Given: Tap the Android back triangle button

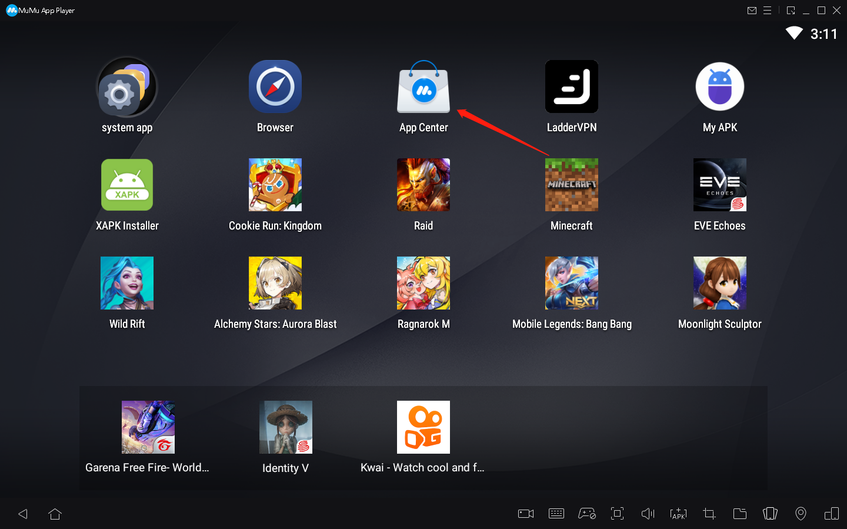Looking at the screenshot, I should pyautogui.click(x=23, y=514).
